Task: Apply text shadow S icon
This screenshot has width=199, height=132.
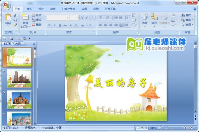Action: tap(71, 25)
